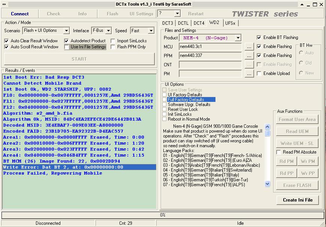
Task: Click the language list scroll-down arrow
Action: pos(267,184)
